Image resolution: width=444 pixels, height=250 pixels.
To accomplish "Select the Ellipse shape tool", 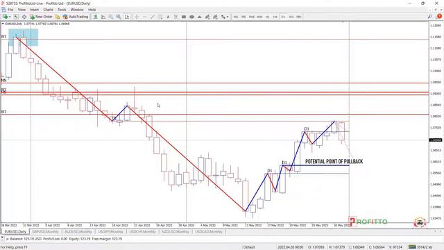I will [x=191, y=17].
